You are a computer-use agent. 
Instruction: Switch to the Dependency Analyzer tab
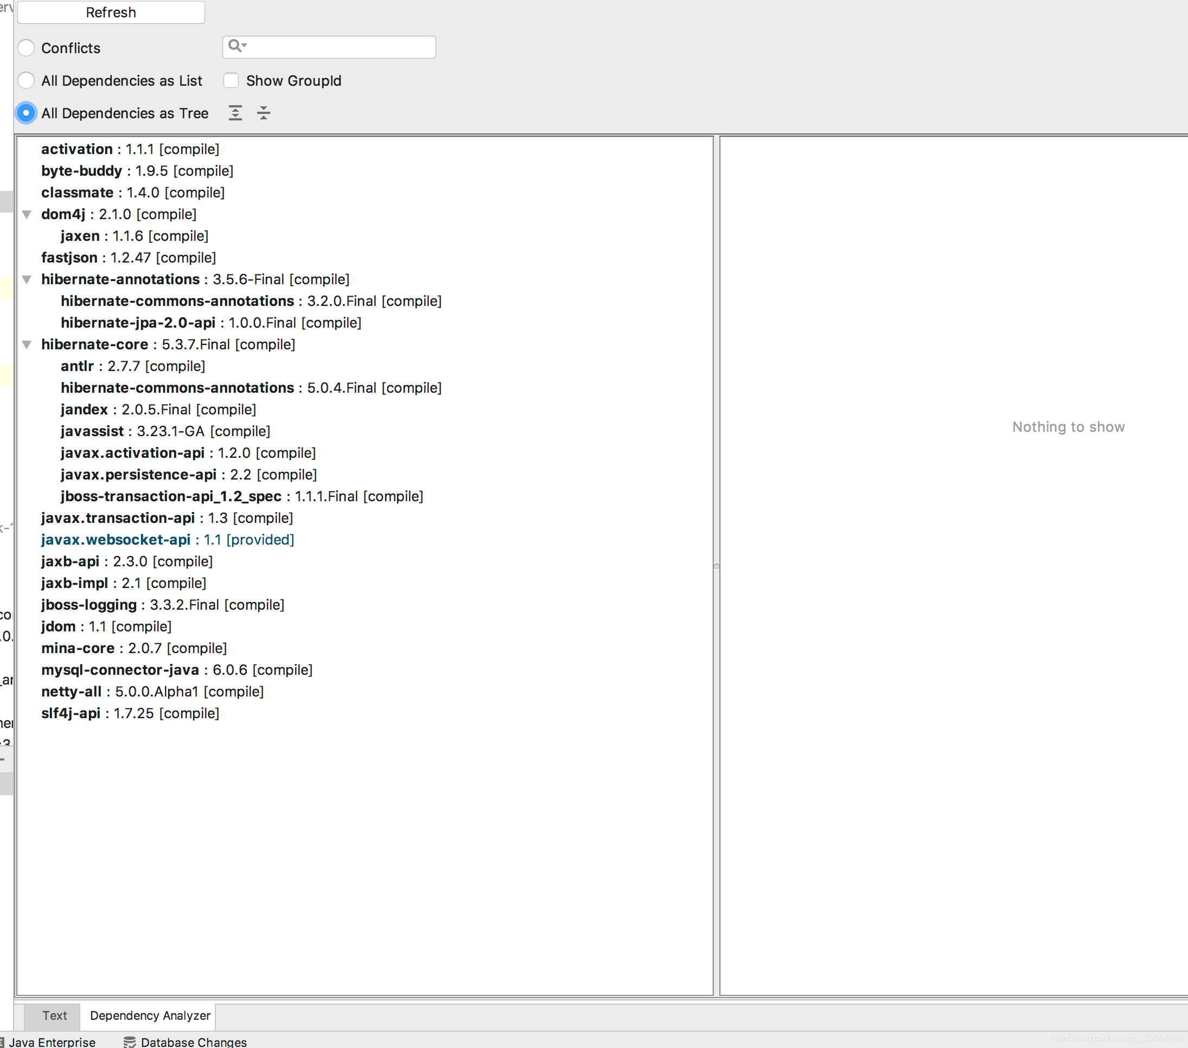(150, 1015)
